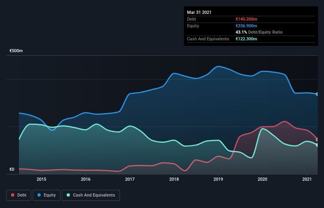
Task: Select the 2020 x-axis label
Action: tap(262, 179)
